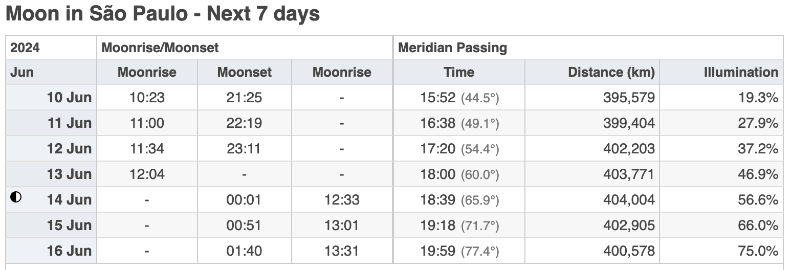This screenshot has height=270, width=791.
Task: Click the 2024 year header cell
Action: pyautogui.click(x=51, y=48)
